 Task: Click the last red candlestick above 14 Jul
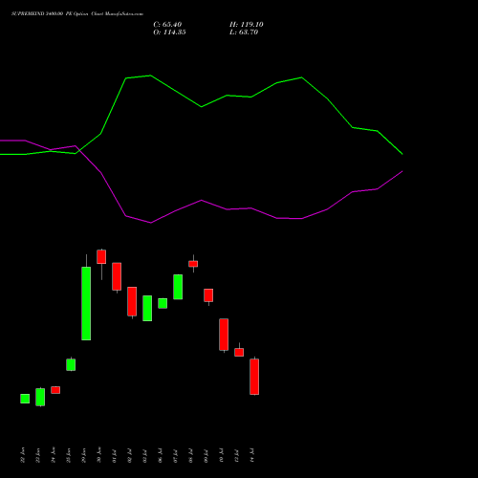[x=254, y=377]
